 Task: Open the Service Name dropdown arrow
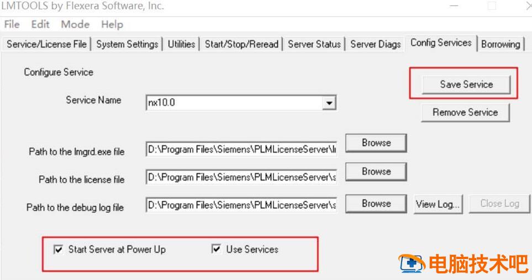click(329, 103)
